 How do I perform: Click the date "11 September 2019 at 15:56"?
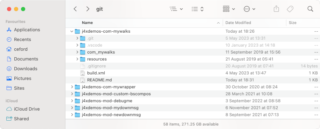point(253,52)
